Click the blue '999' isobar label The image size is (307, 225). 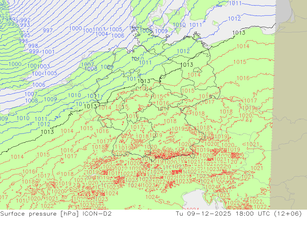tap(34, 51)
